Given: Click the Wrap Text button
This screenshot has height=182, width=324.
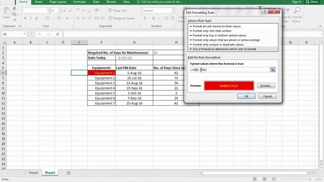Looking at the screenshot, I should coord(117,10).
